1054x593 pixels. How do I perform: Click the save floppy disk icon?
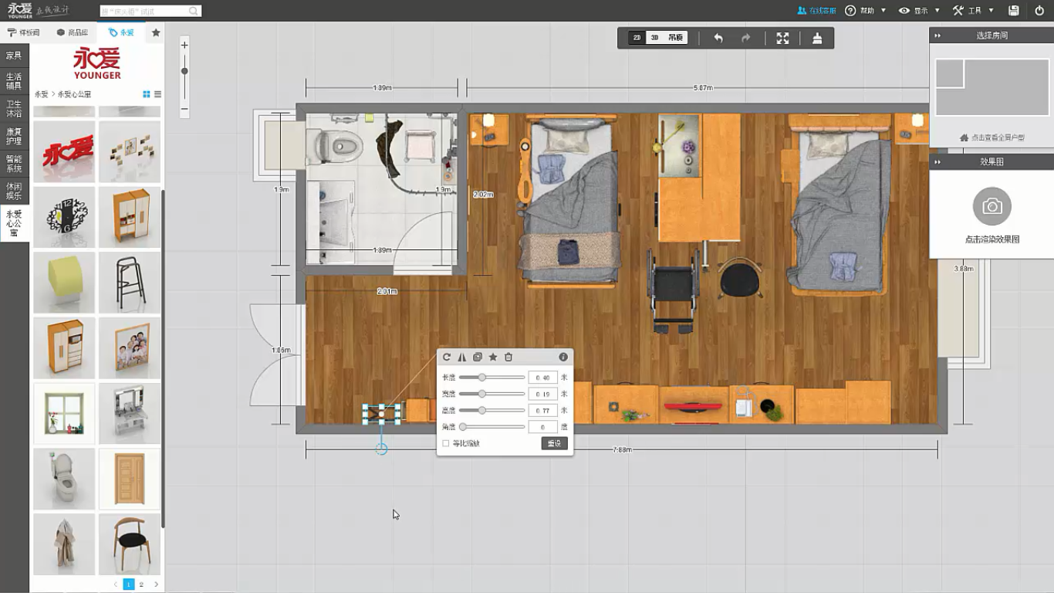[1014, 11]
